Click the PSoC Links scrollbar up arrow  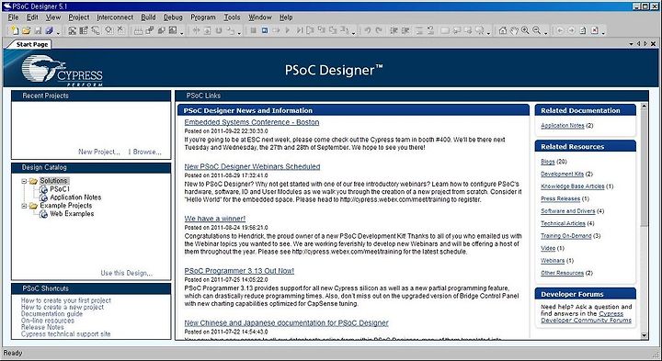click(x=644, y=107)
